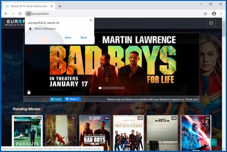Viewport: 227px width, 152px height.
Task: Open the Bad Boys For Life banner
Action: click(x=111, y=64)
